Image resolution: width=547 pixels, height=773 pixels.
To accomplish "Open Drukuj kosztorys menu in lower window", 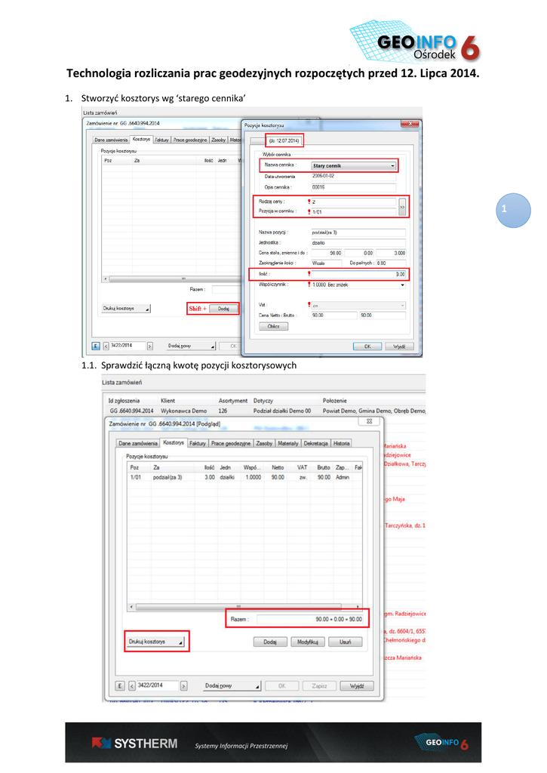I will pyautogui.click(x=156, y=642).
